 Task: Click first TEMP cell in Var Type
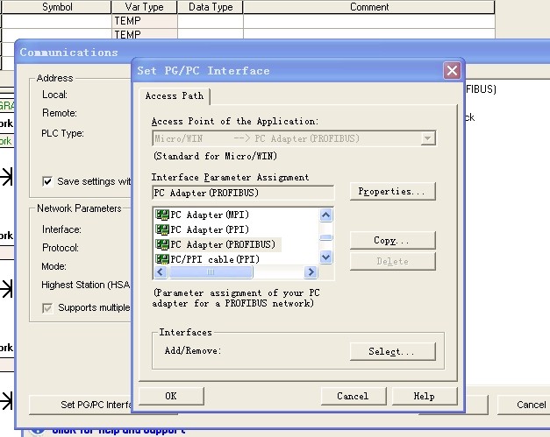(x=144, y=21)
